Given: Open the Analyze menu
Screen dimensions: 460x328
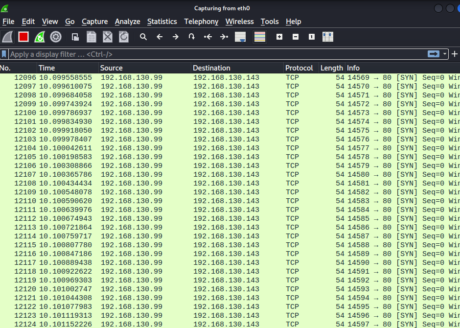Looking at the screenshot, I should tap(128, 22).
